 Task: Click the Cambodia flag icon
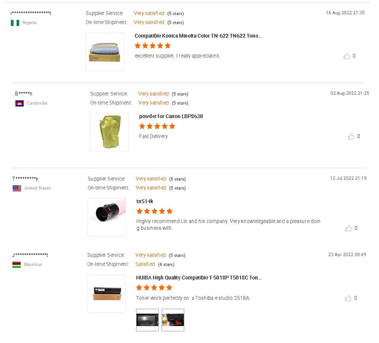19,103
